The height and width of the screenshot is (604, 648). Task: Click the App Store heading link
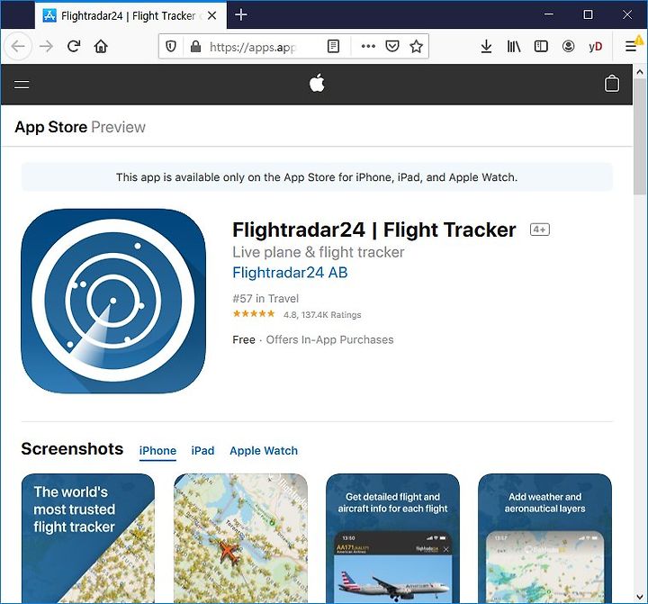[50, 127]
